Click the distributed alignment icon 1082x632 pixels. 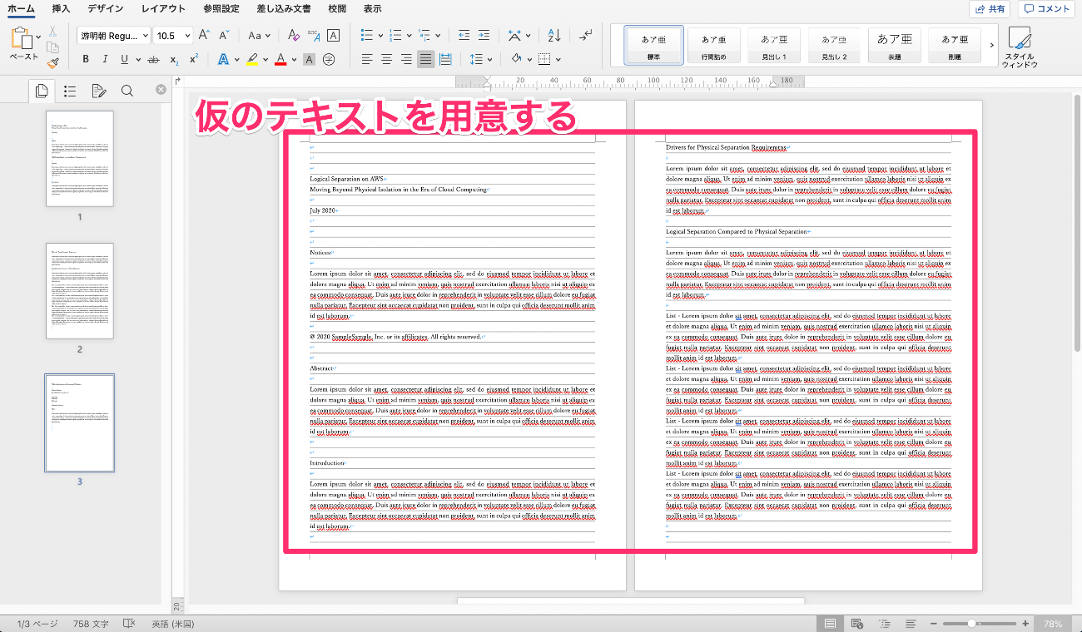(x=445, y=59)
